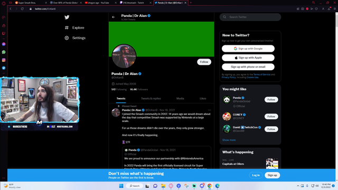Go back with browser back arrow
338x190 pixels.
pos(11,9)
